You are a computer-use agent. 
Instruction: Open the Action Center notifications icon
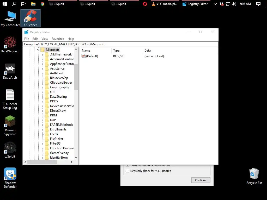tap(258, 4)
